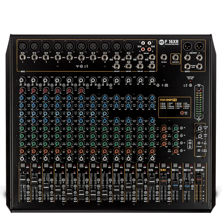The width and height of the screenshot is (222, 222).
Task: Mute the FX RET channel
Action: (x=164, y=165)
